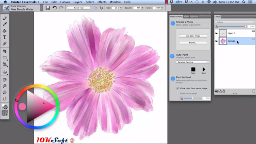256x144 pixels.
Task: Open the paper texture selector
Action: [5, 113]
